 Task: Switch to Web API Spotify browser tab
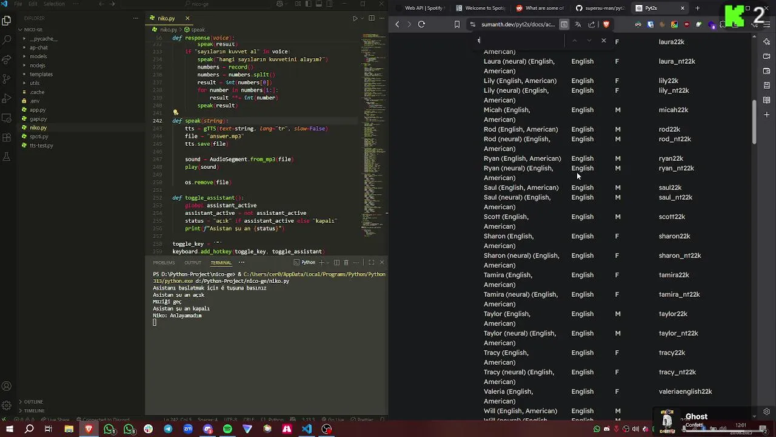point(419,8)
